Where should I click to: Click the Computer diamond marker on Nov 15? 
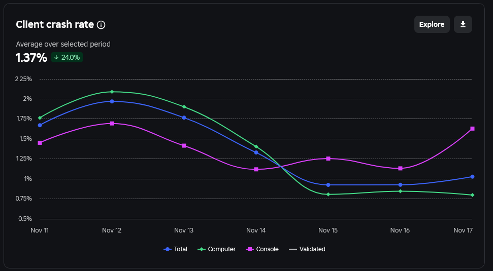click(x=328, y=195)
